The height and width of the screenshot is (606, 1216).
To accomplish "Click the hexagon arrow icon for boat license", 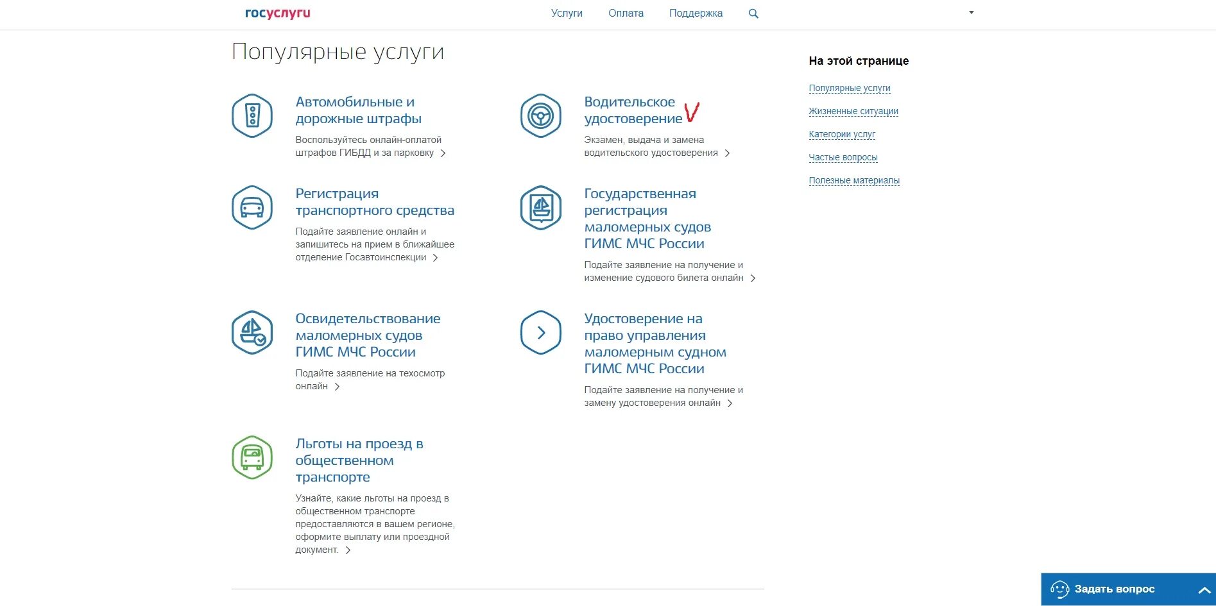I will (541, 333).
